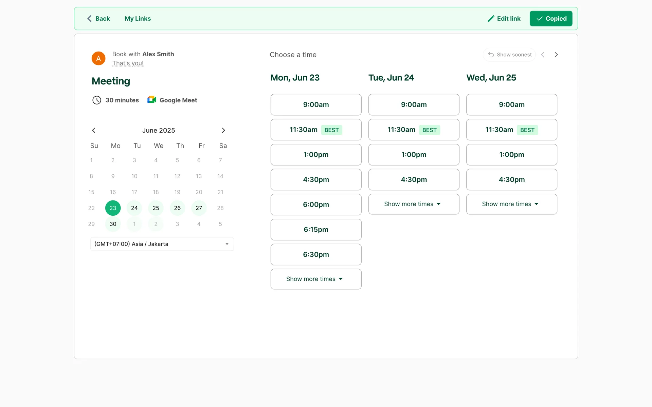Go to next month in calendar

[x=223, y=130]
